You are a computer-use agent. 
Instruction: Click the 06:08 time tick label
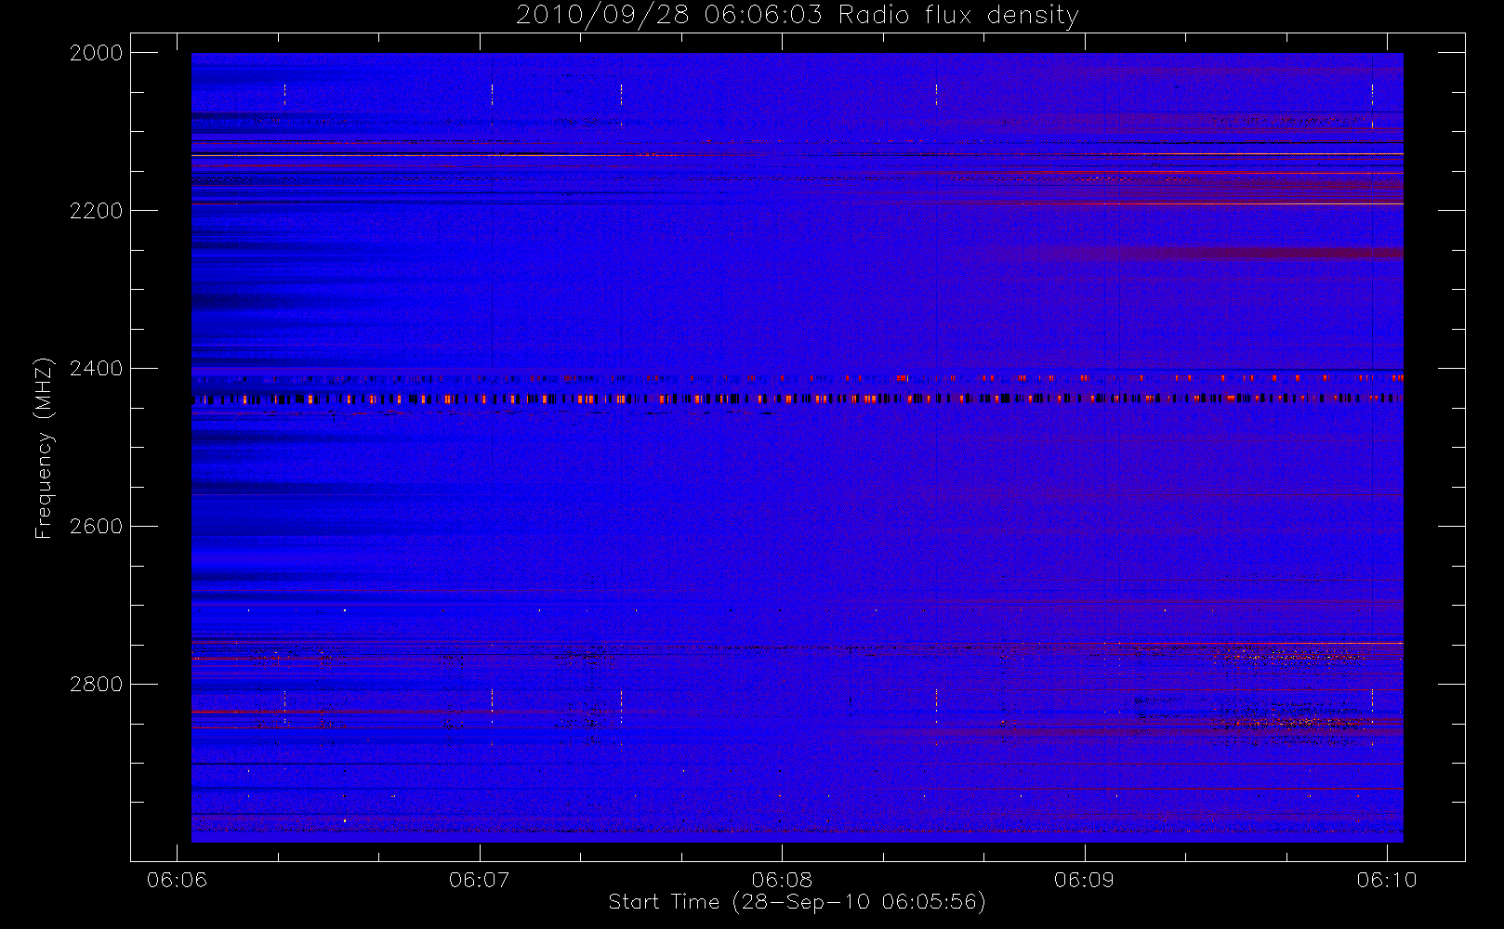coord(782,880)
